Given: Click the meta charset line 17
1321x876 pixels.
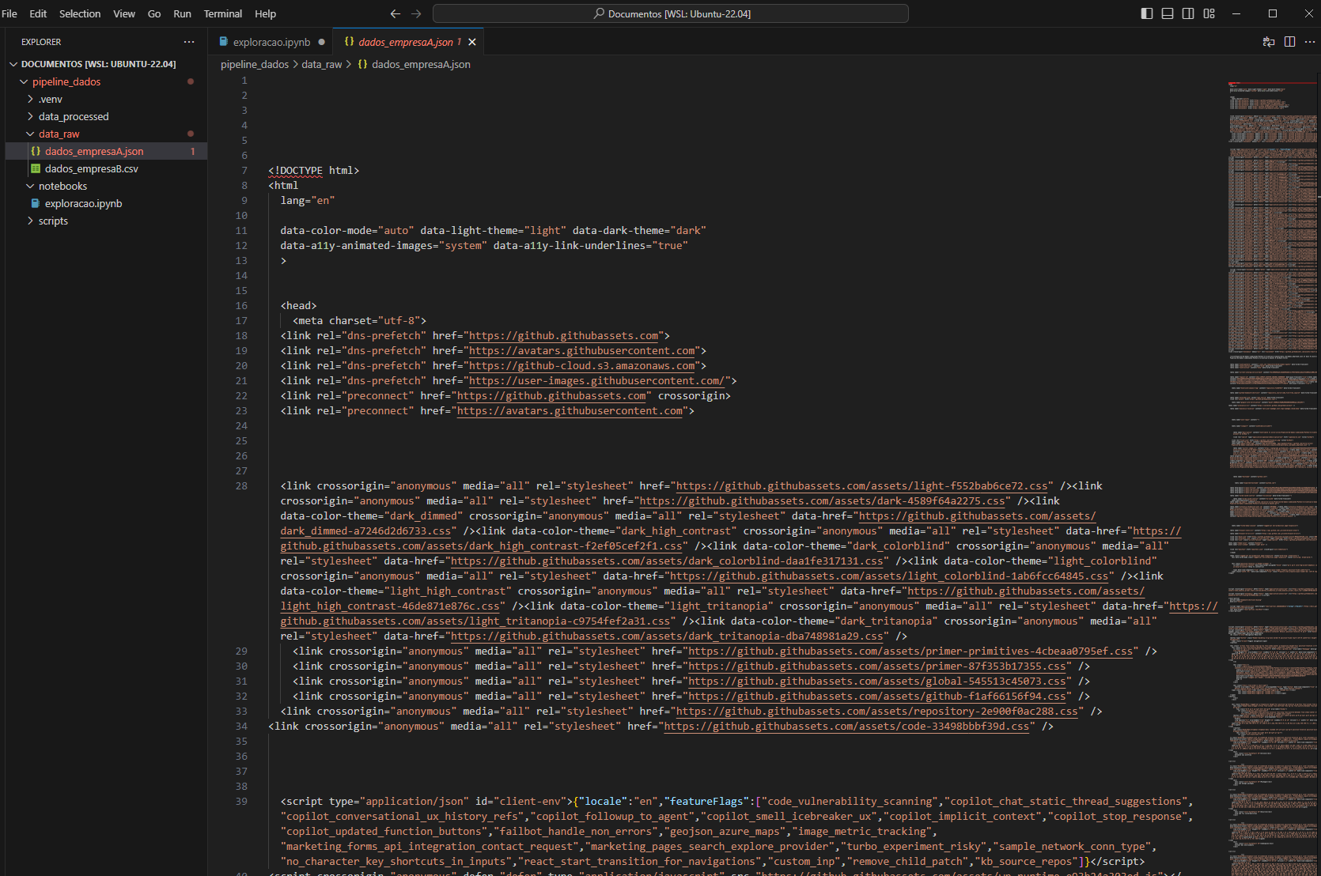Looking at the screenshot, I should (359, 321).
